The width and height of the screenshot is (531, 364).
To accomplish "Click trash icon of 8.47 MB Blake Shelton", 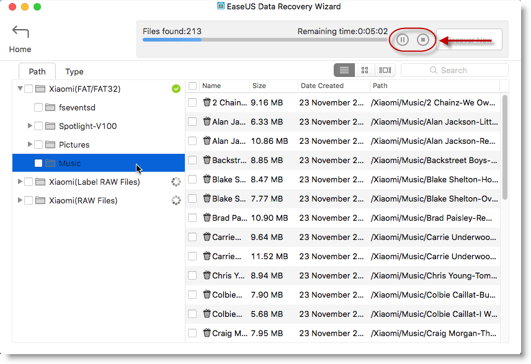I will [207, 179].
